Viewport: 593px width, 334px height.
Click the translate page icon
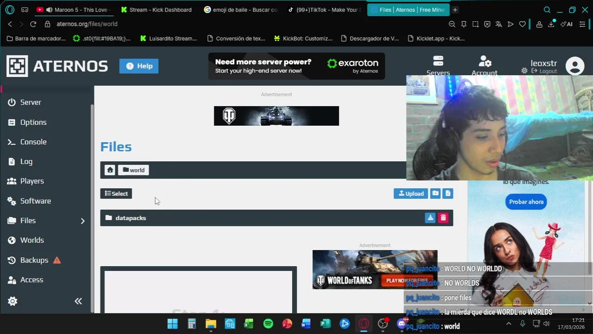[x=499, y=24]
